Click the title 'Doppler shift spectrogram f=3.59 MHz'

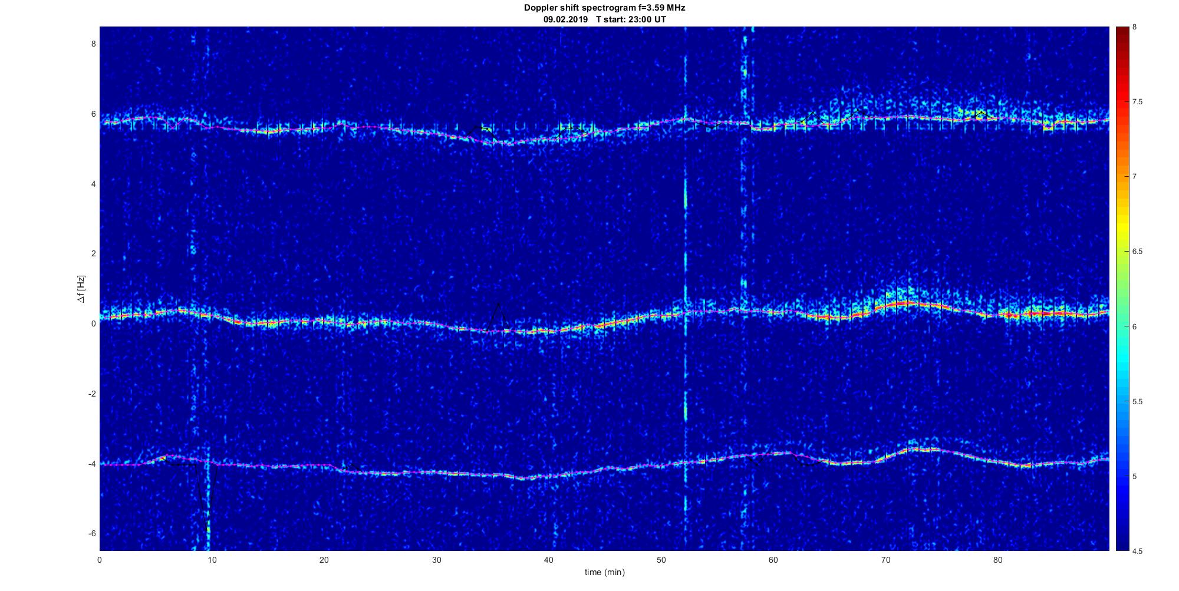click(x=604, y=8)
